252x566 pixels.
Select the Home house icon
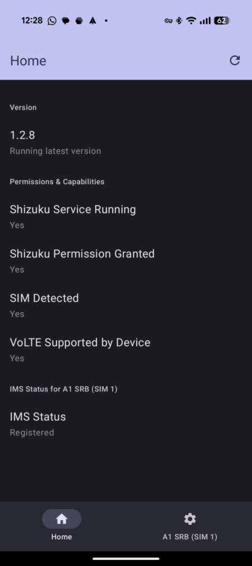[62, 519]
